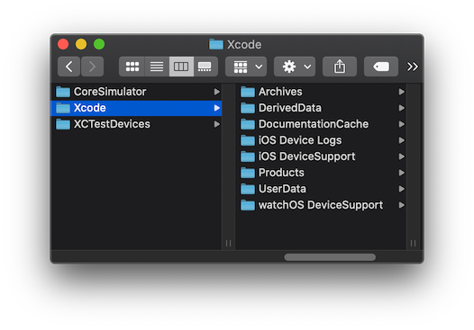This screenshot has width=474, height=330.
Task: Click the iOS Device Logs folder icon
Action: coord(248,140)
